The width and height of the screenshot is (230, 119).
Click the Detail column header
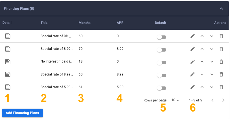[7, 23]
